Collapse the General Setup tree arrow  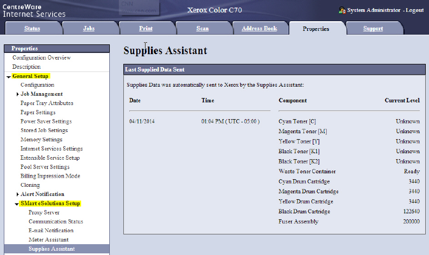[x=9, y=77]
